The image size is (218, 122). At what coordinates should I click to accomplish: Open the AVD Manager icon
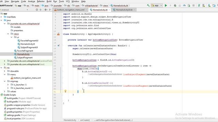[x=204, y=5]
